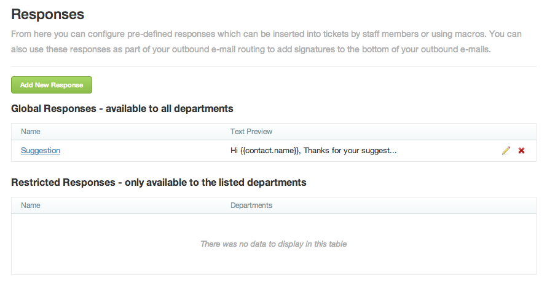Image resolution: width=547 pixels, height=283 pixels.
Task: Click 'pre-defined responses' phrase in description
Action: pyautogui.click(x=171, y=34)
